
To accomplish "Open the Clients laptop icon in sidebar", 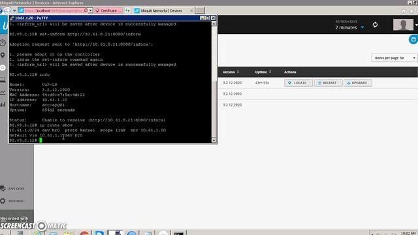I will pyautogui.click(x=3, y=80).
